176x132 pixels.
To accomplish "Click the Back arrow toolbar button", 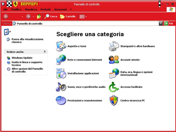I will [6, 17].
